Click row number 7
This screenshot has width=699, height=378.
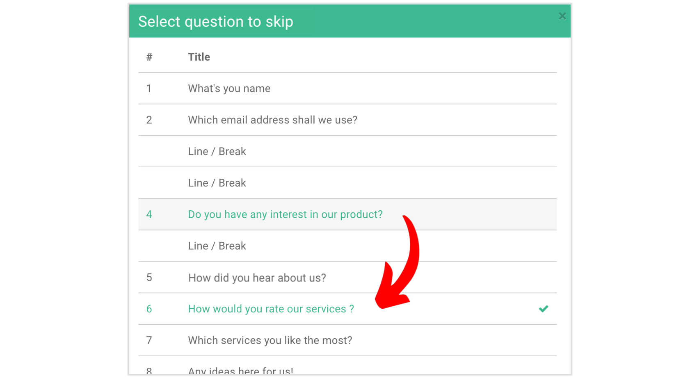tap(149, 340)
